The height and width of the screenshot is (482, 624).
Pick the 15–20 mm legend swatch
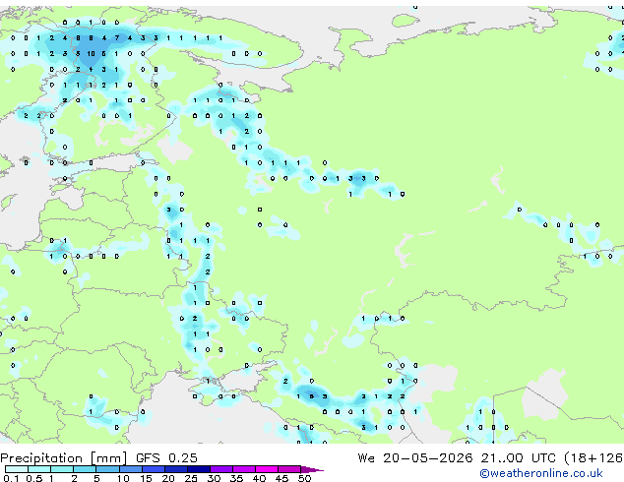[154, 469]
